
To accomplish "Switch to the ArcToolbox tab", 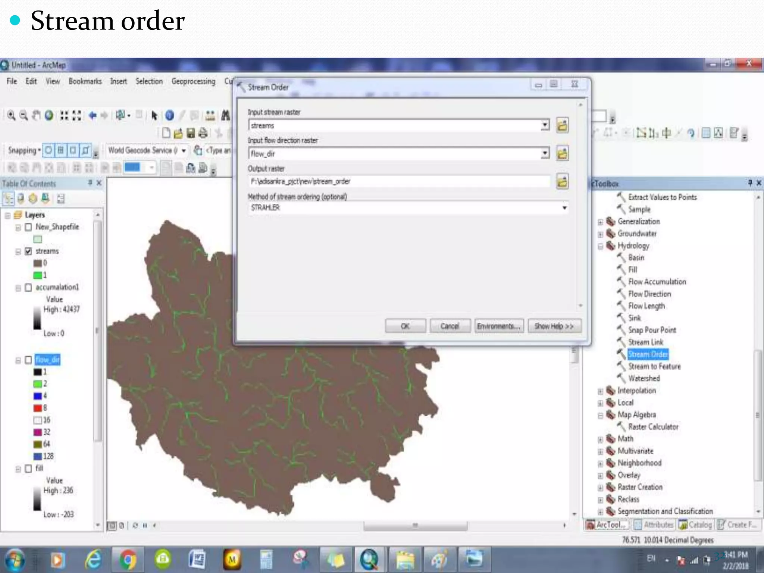I will pos(606,525).
